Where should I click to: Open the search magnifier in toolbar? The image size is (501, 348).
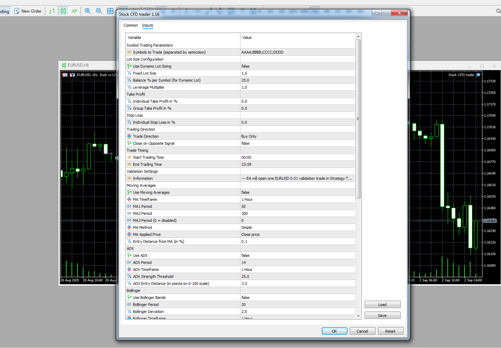click(498, 11)
